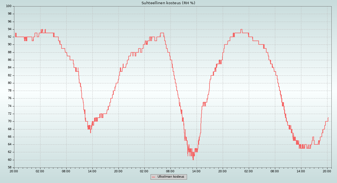Select the first 02:00 label on the time axis
Image resolution: width=337 pixels, height=183 pixels.
click(x=40, y=171)
